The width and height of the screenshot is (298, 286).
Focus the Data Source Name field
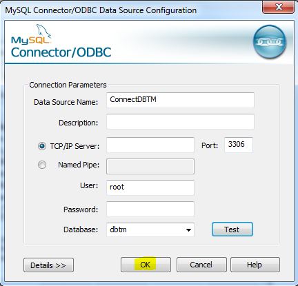[x=180, y=100]
